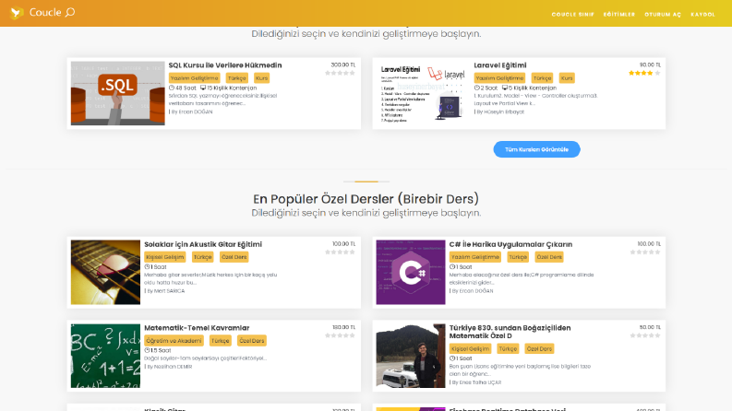Click the gold star rating on Laravel Eğitimi
This screenshot has height=411, width=732.
(x=644, y=73)
